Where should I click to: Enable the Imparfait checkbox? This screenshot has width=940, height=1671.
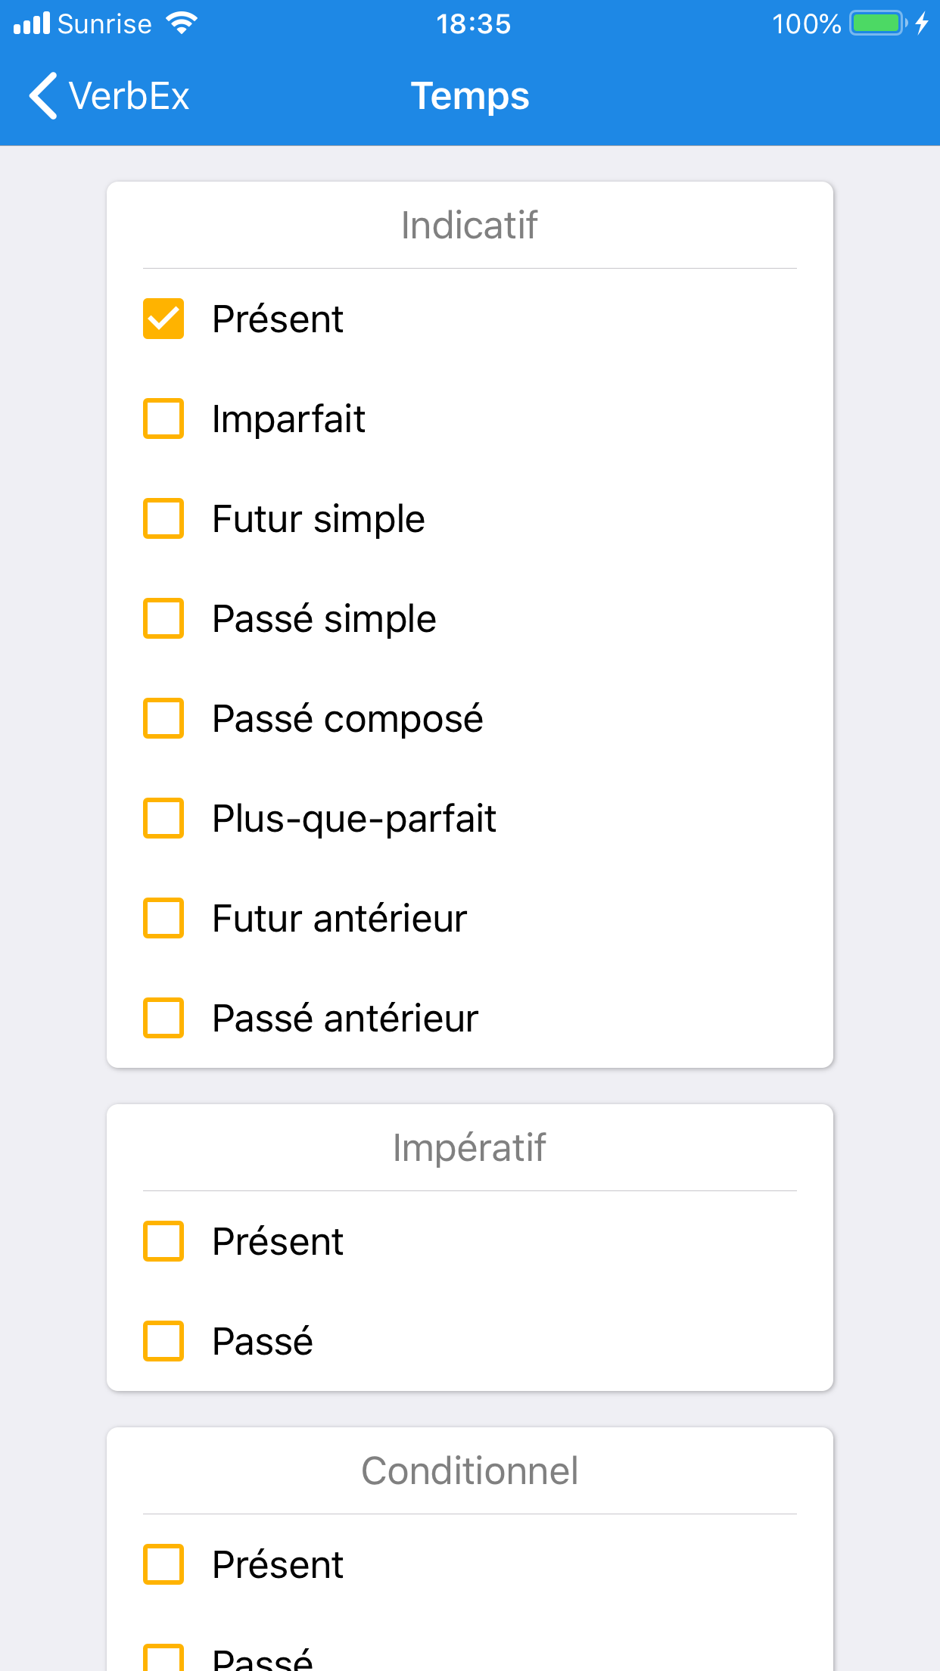[x=163, y=419]
